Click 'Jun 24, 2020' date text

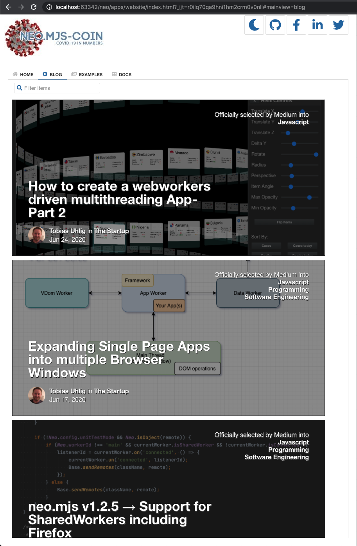pos(67,239)
